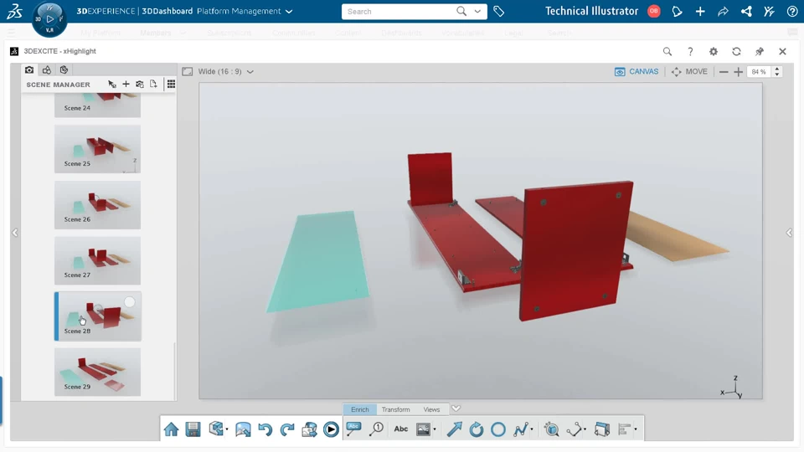Screen dimensions: 804x452
Task: Select the Scene 26 thumbnail
Action: tap(97, 204)
